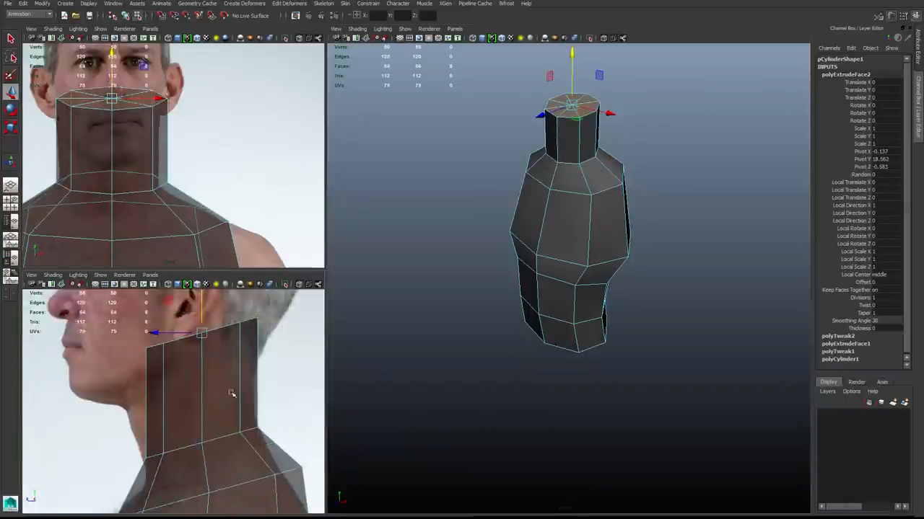This screenshot has width=924, height=519.
Task: Activate the Scale tool cube icon
Action: coord(10,128)
